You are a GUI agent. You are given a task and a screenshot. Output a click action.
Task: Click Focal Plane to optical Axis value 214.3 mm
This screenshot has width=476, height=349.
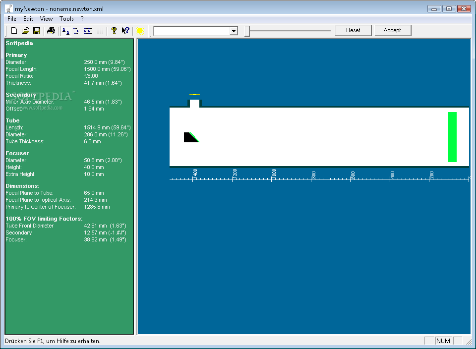coord(95,200)
